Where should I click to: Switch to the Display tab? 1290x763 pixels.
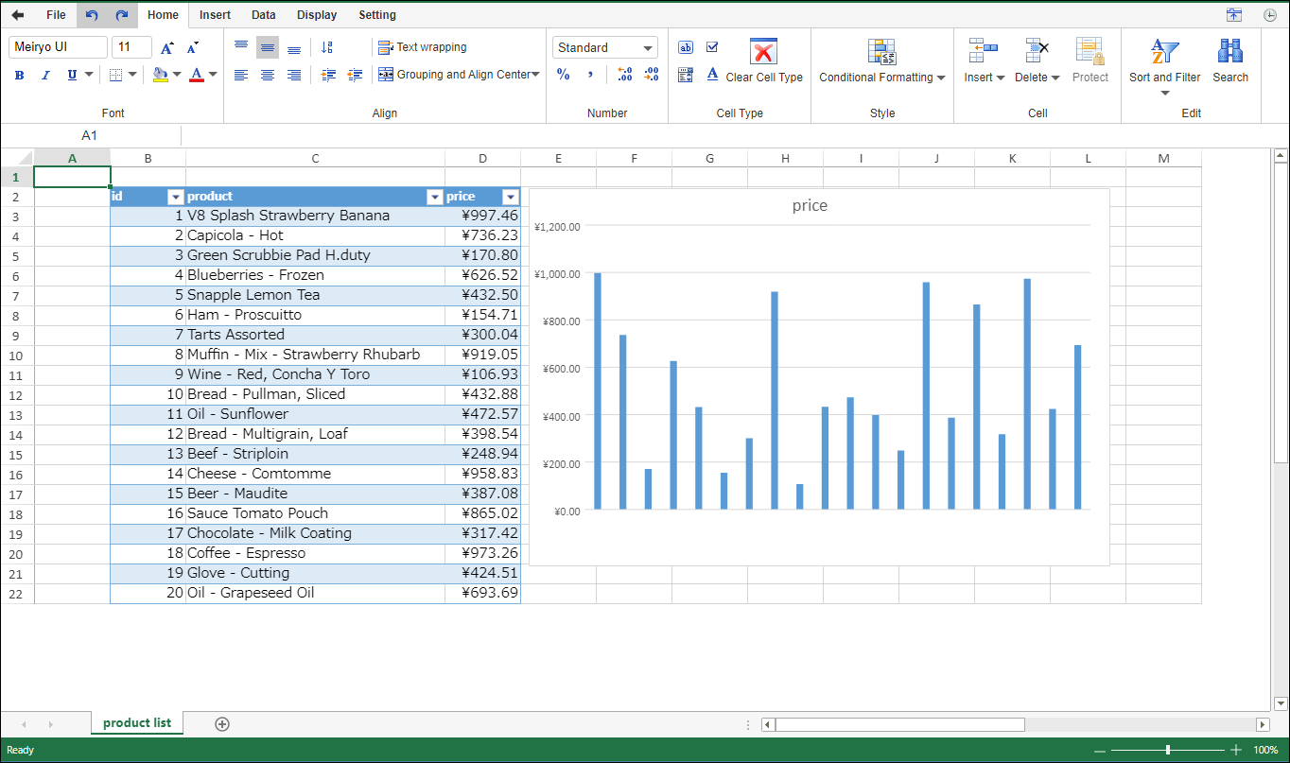click(316, 15)
